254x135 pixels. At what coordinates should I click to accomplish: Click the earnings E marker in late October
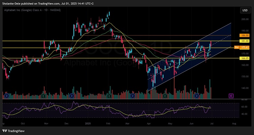pyautogui.click(x=43, y=96)
